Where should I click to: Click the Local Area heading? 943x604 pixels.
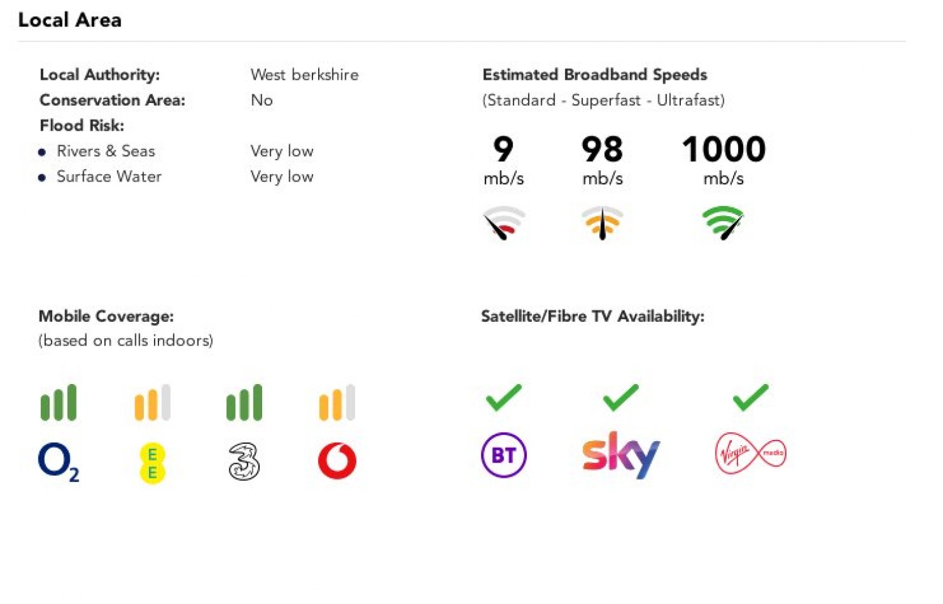click(70, 20)
